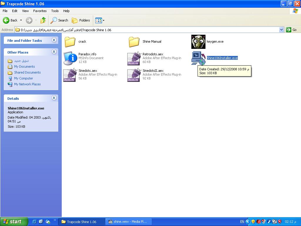Viewport: 301px width, 226px height.
Task: Expand the Address bar dropdown arrow
Action: pyautogui.click(x=281, y=30)
